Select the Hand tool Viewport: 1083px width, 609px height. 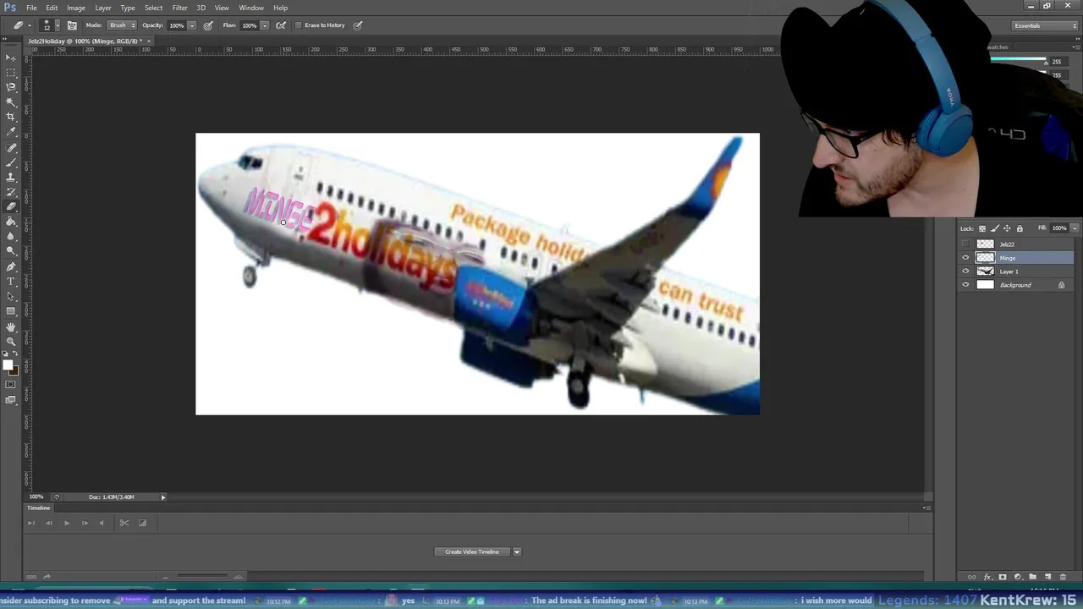pyautogui.click(x=11, y=326)
